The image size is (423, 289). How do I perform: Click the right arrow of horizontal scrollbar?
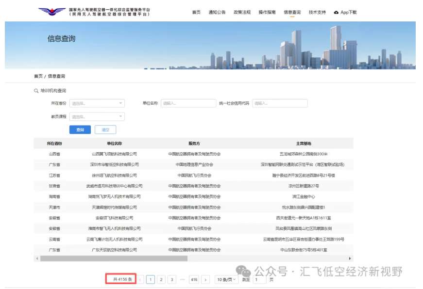[350, 258]
